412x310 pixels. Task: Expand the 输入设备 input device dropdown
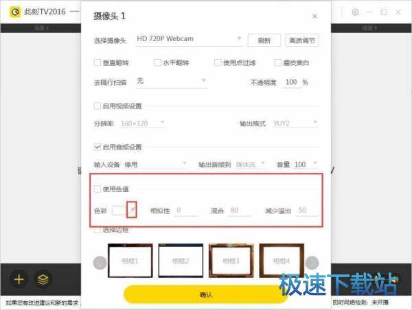[x=156, y=165]
